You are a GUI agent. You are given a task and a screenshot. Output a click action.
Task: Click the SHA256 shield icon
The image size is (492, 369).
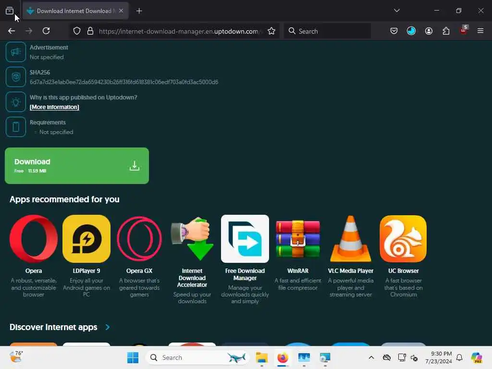coord(16,77)
